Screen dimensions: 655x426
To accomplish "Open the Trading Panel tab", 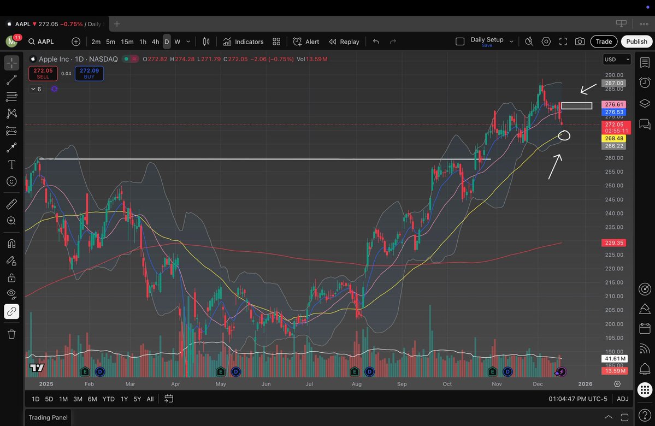I will 48,417.
